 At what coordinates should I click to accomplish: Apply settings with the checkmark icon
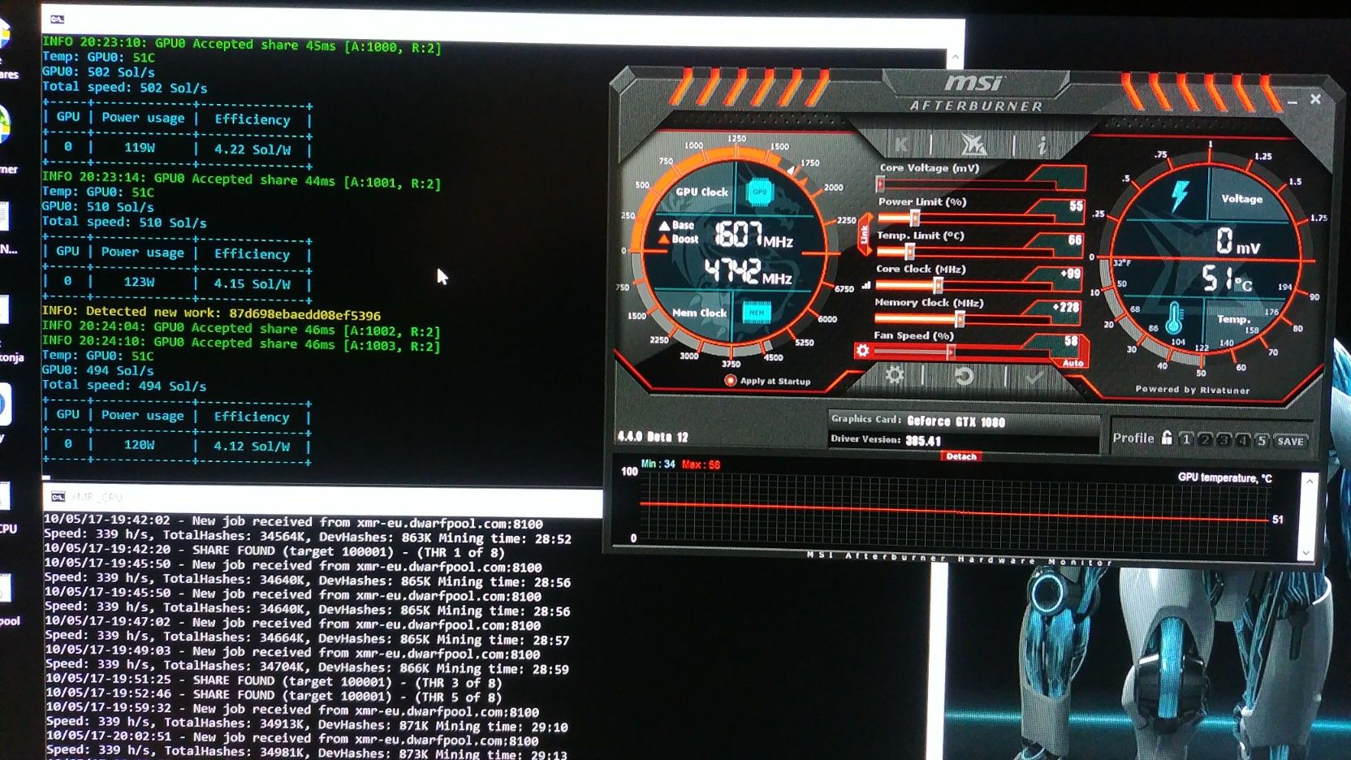1034,377
